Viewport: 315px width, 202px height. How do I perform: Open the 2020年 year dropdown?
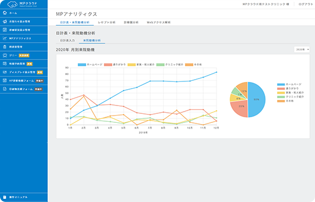point(301,49)
